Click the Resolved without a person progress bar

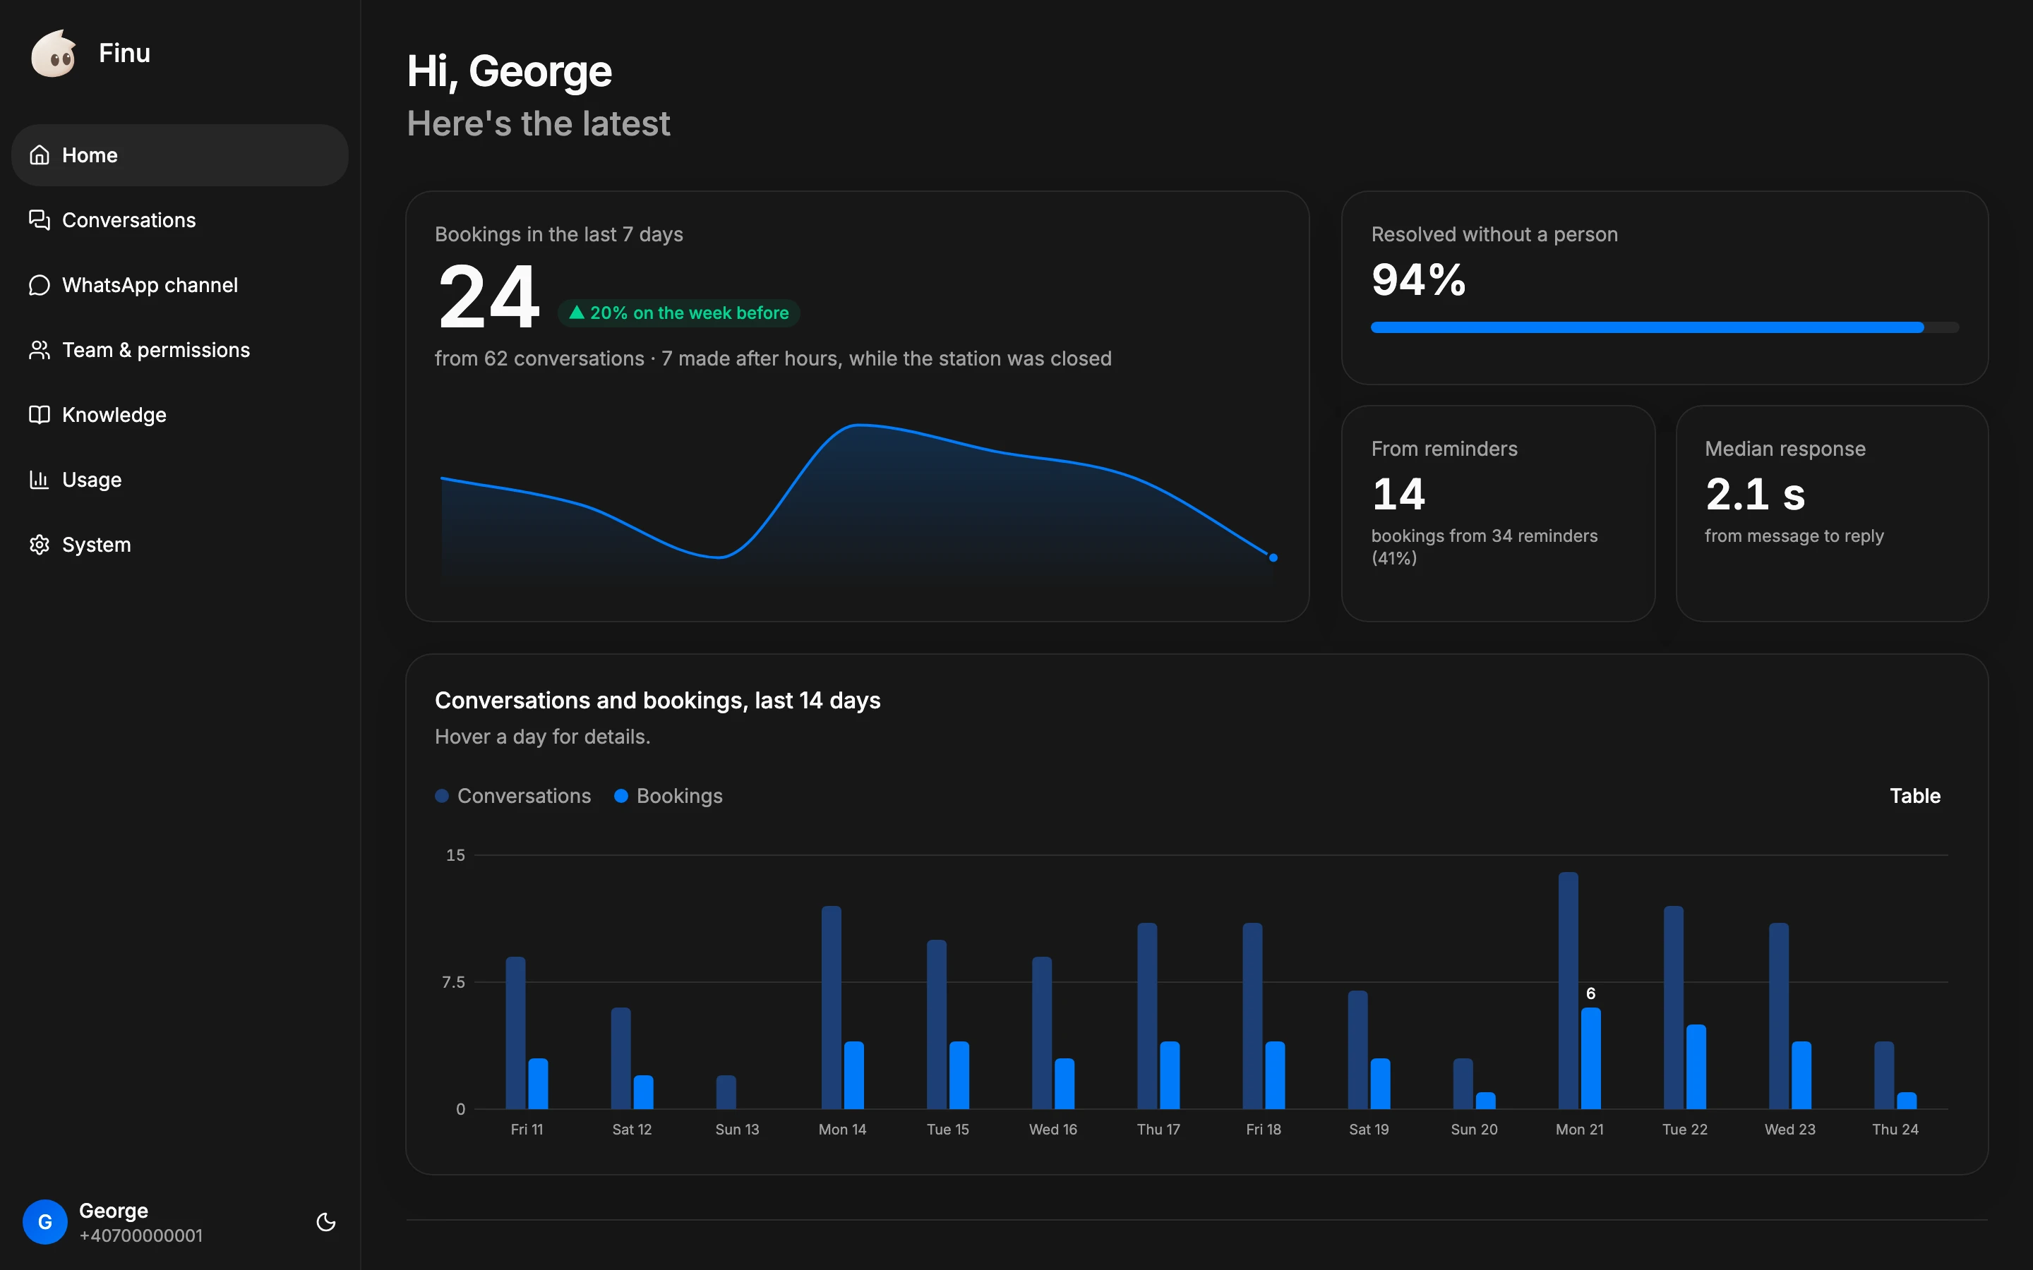(1665, 327)
